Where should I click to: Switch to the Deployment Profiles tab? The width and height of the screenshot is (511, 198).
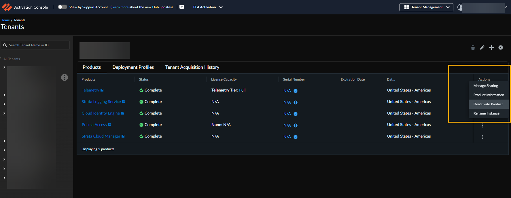pyautogui.click(x=133, y=67)
